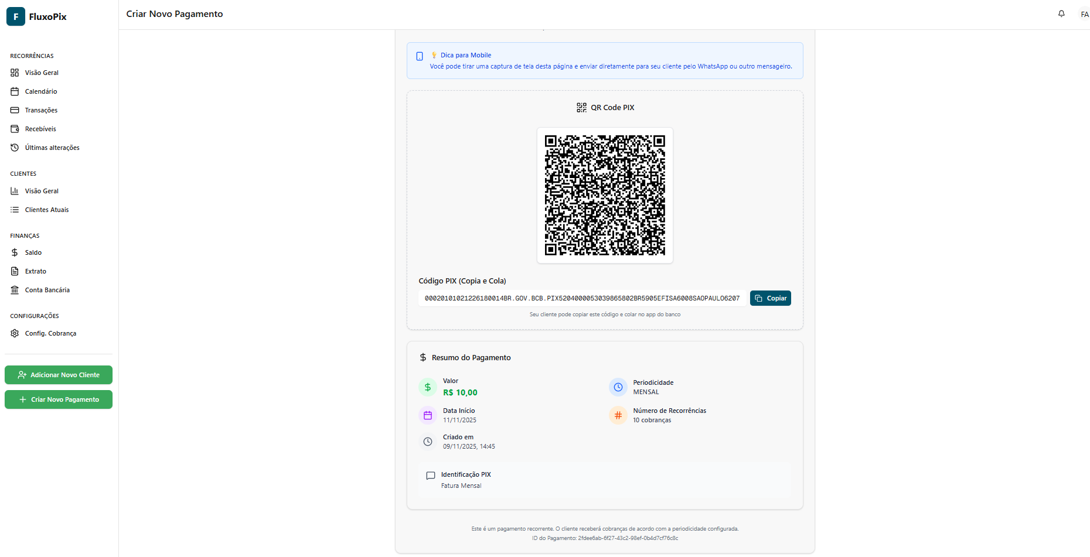Image resolution: width=1090 pixels, height=557 pixels.
Task: Click the Criar Novo Pagamento button
Action: pyautogui.click(x=59, y=399)
